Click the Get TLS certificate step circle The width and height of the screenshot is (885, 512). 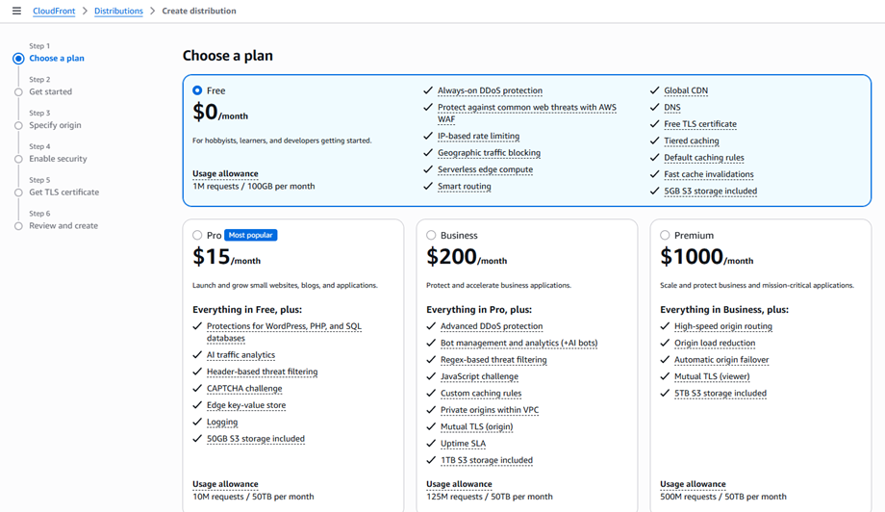click(x=18, y=192)
